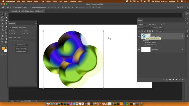This screenshot has height=106, width=189.
Task: Select the Brush tool
Action: coord(2,24)
